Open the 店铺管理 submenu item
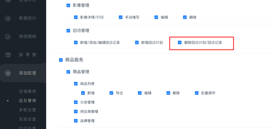Viewport: 273px width, 129px height. [27, 91]
